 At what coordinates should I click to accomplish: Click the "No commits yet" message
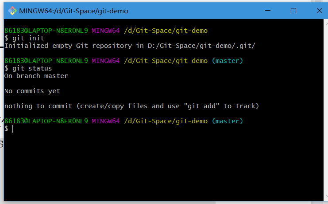tap(32, 91)
